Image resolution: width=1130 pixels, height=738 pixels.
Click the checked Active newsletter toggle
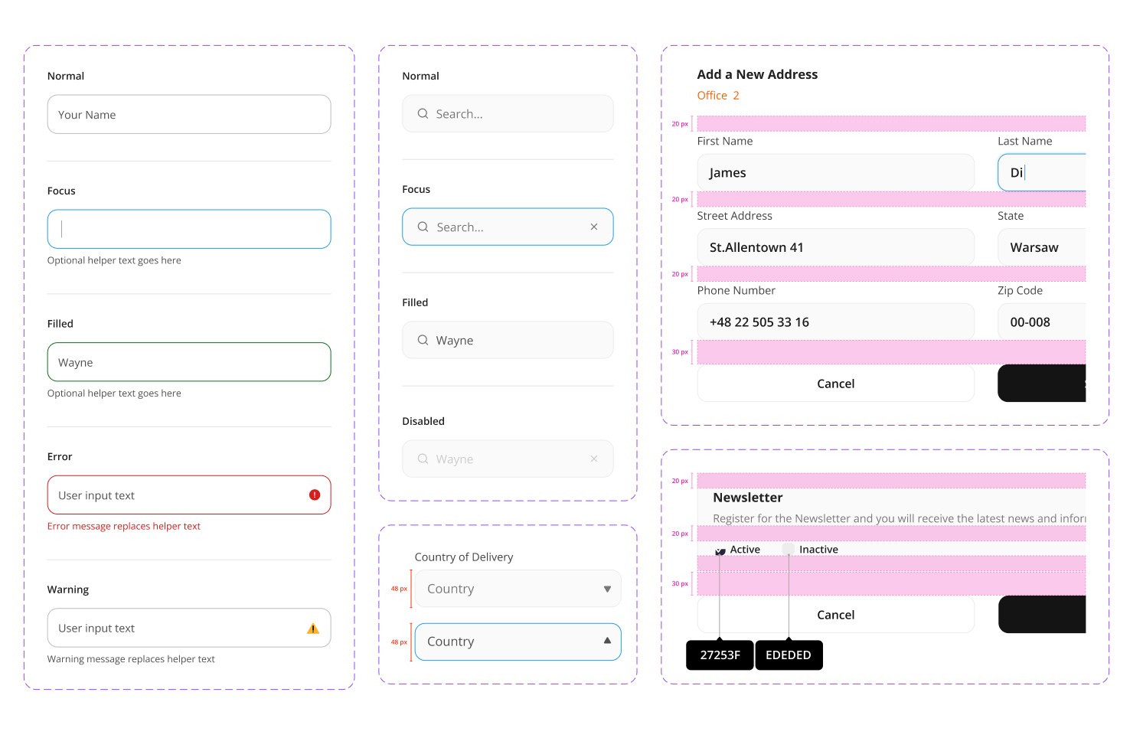[720, 549]
